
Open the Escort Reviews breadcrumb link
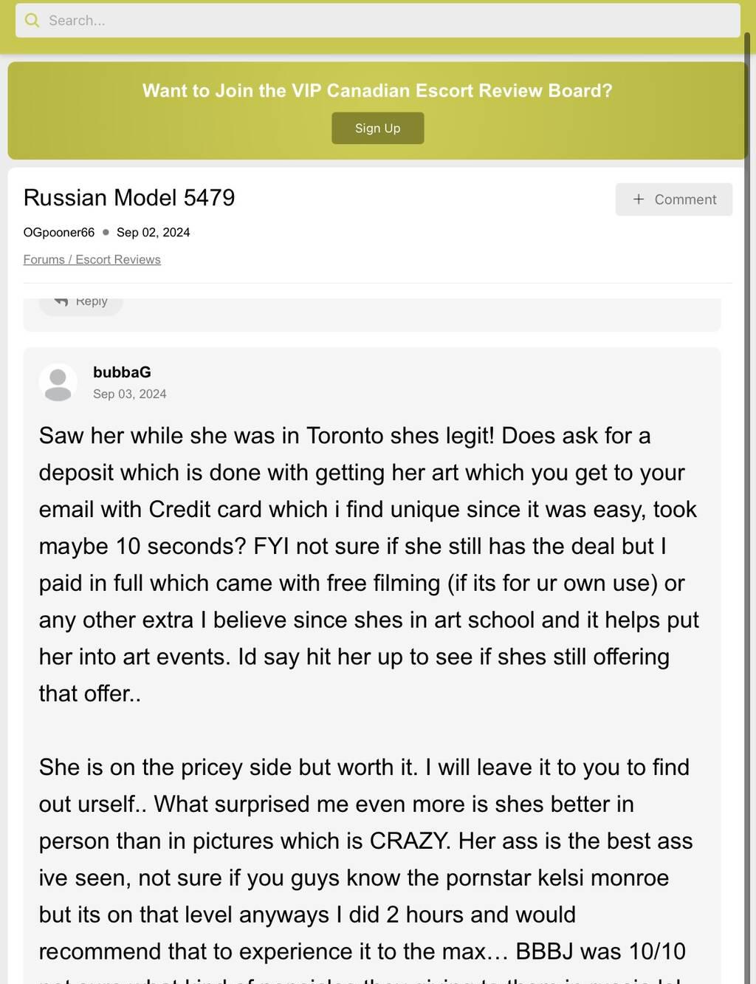pyautogui.click(x=118, y=259)
